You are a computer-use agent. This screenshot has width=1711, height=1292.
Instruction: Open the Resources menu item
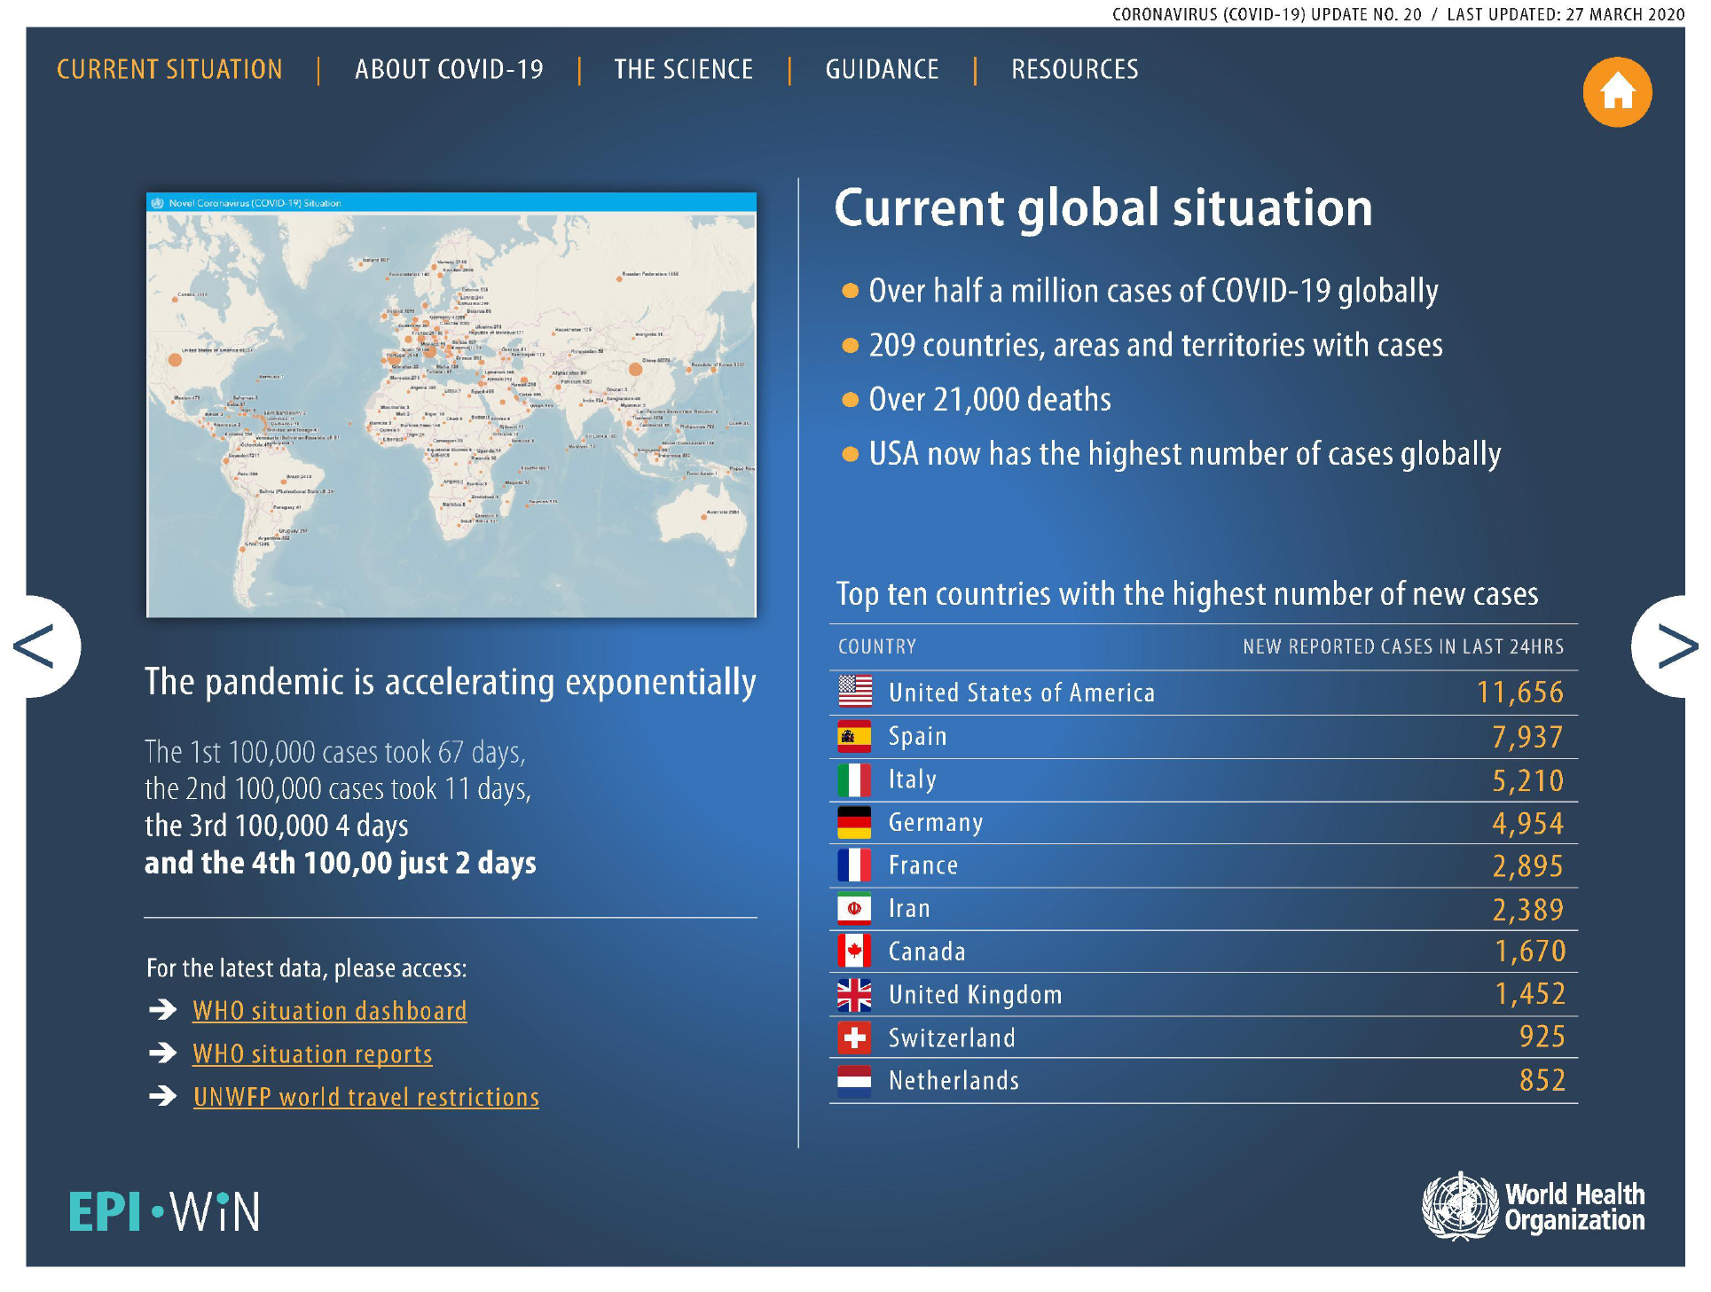(1074, 69)
